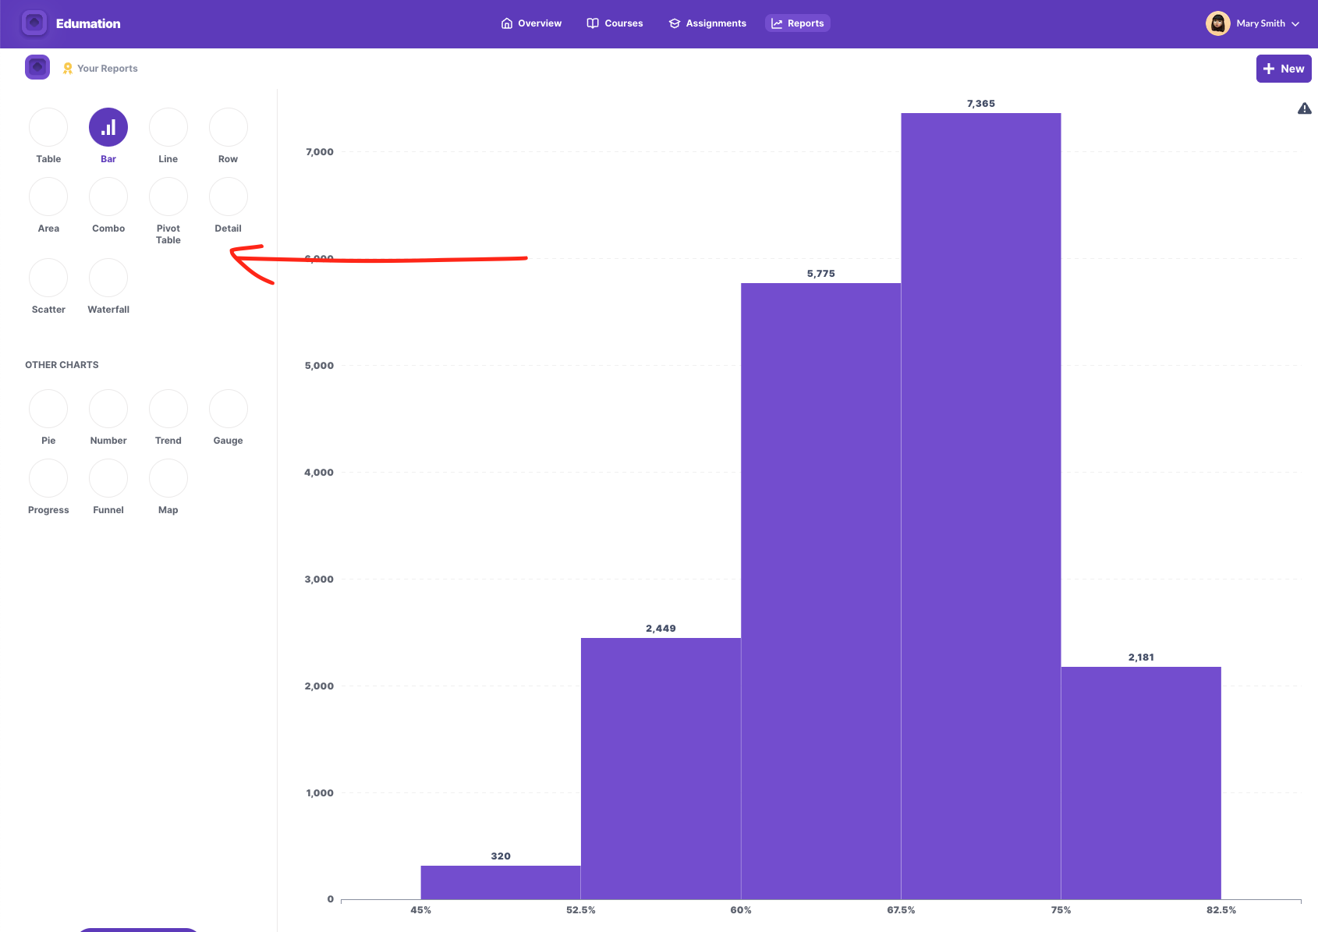Select the Funnel chart icon
1318x932 pixels.
click(x=108, y=478)
